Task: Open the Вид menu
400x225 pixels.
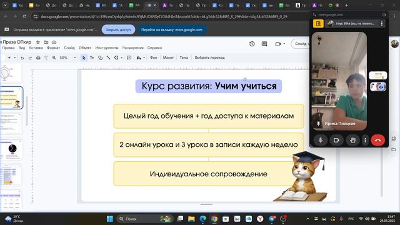Action: [x=22, y=47]
